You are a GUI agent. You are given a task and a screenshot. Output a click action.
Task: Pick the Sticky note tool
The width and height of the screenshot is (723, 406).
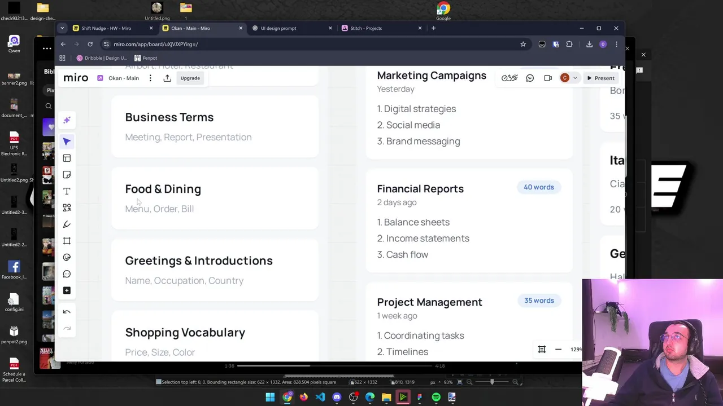click(67, 175)
